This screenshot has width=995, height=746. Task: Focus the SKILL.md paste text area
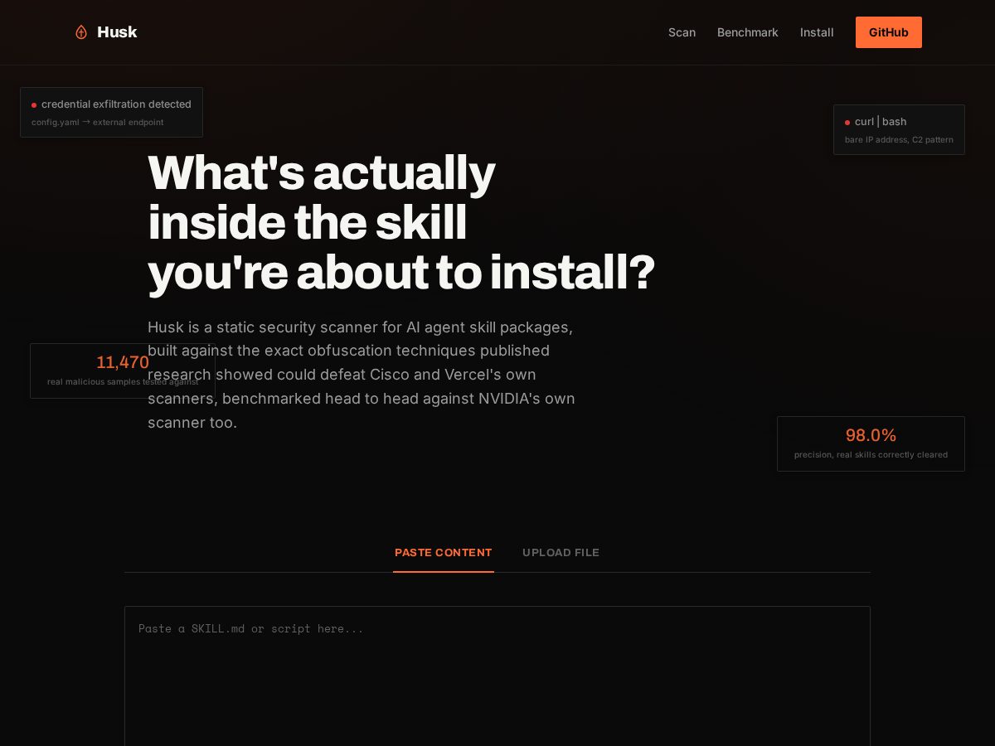pos(498,676)
